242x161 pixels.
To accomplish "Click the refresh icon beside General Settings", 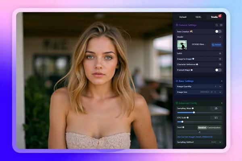I will [x=217, y=25].
